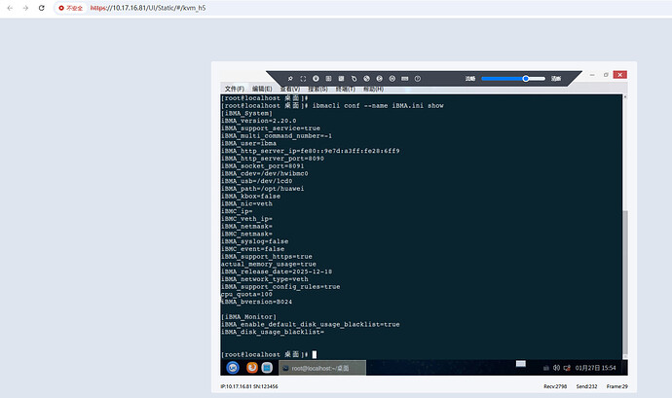Open the 搜索(S) menu in terminal
The width and height of the screenshot is (672, 398).
[317, 89]
